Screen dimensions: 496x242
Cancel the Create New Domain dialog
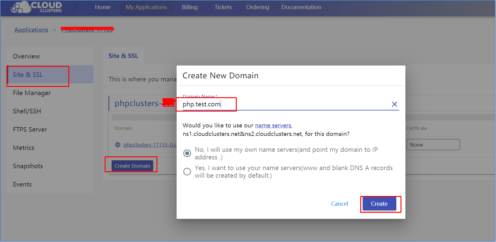339,204
